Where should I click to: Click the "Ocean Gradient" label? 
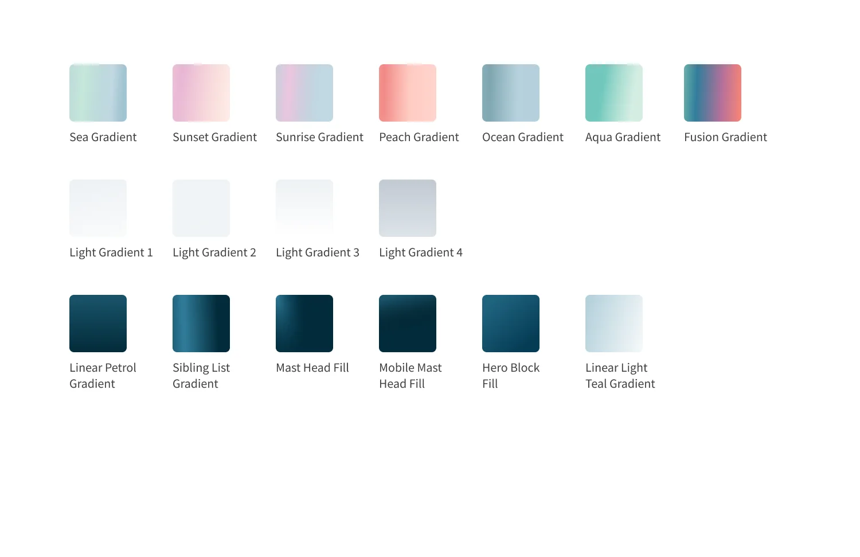(x=523, y=137)
